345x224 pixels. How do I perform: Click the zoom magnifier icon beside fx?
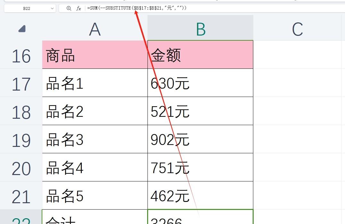pos(69,8)
